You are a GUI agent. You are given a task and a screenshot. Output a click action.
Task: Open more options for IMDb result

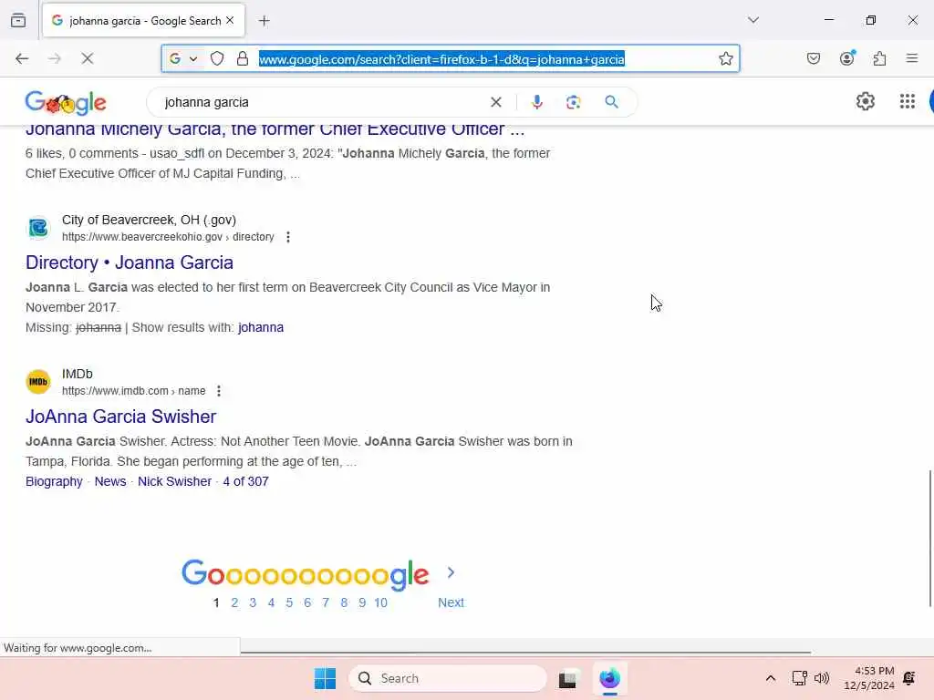(x=219, y=391)
